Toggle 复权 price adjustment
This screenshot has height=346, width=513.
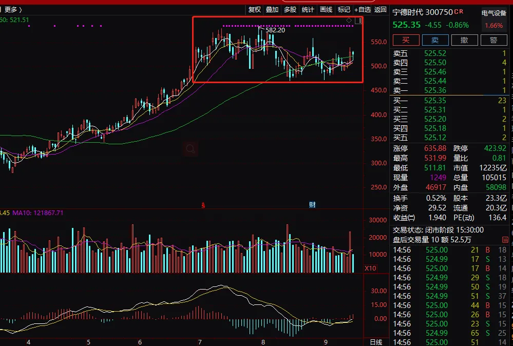pyautogui.click(x=255, y=9)
